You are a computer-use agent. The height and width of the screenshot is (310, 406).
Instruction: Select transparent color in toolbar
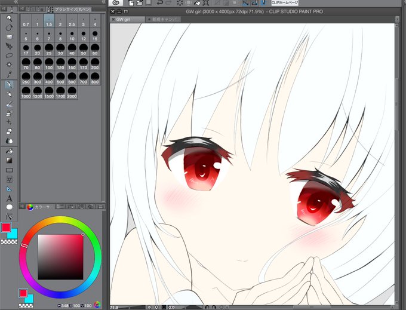tap(9, 242)
